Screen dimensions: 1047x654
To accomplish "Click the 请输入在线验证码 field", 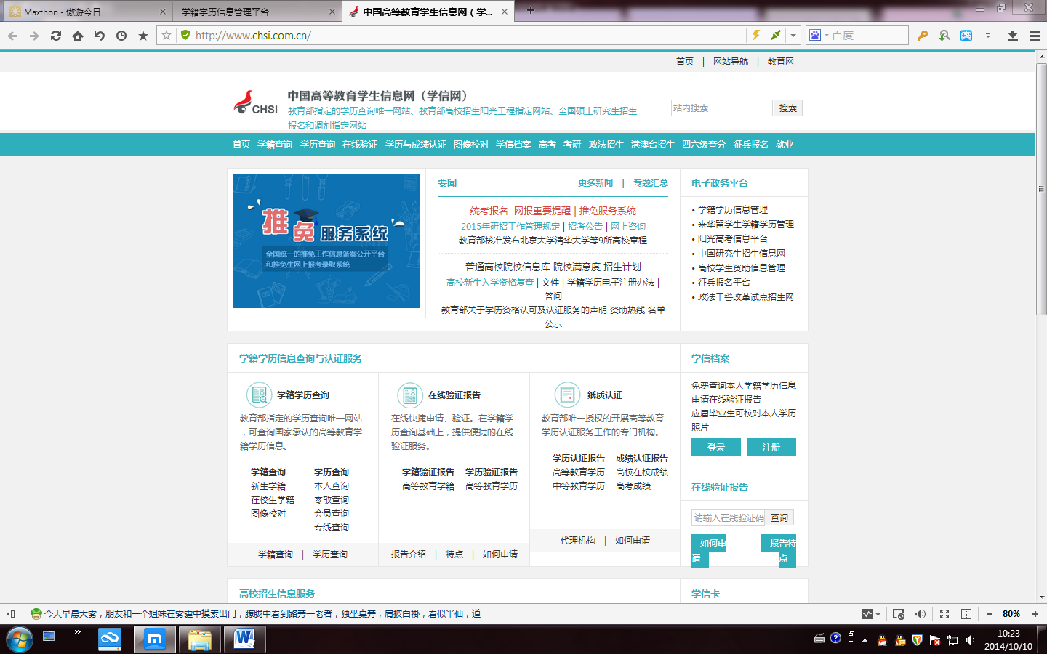I will coord(729,517).
